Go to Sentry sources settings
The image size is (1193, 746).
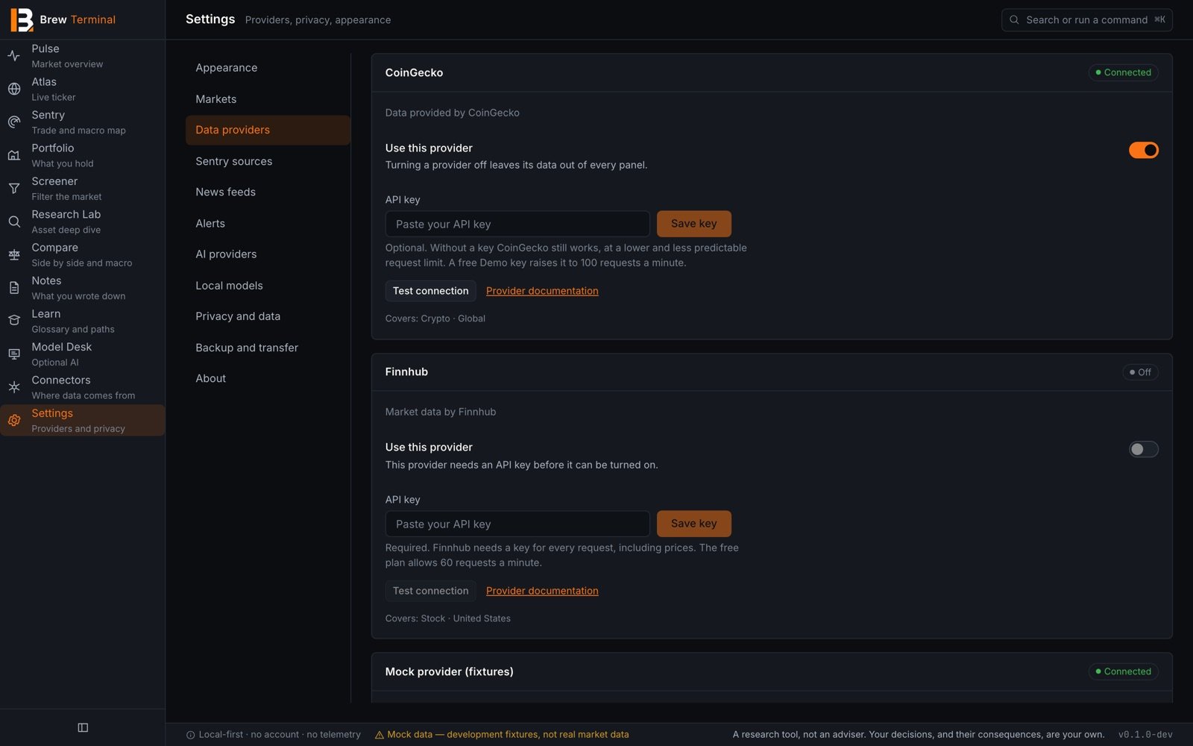click(268, 161)
